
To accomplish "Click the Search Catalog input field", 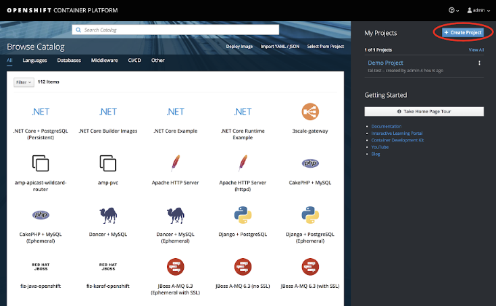I will [x=176, y=30].
